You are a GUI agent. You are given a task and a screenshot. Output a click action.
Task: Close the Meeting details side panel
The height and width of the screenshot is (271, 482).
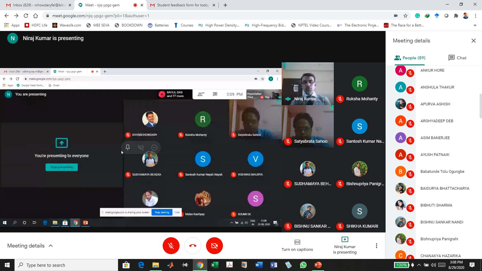point(473,41)
